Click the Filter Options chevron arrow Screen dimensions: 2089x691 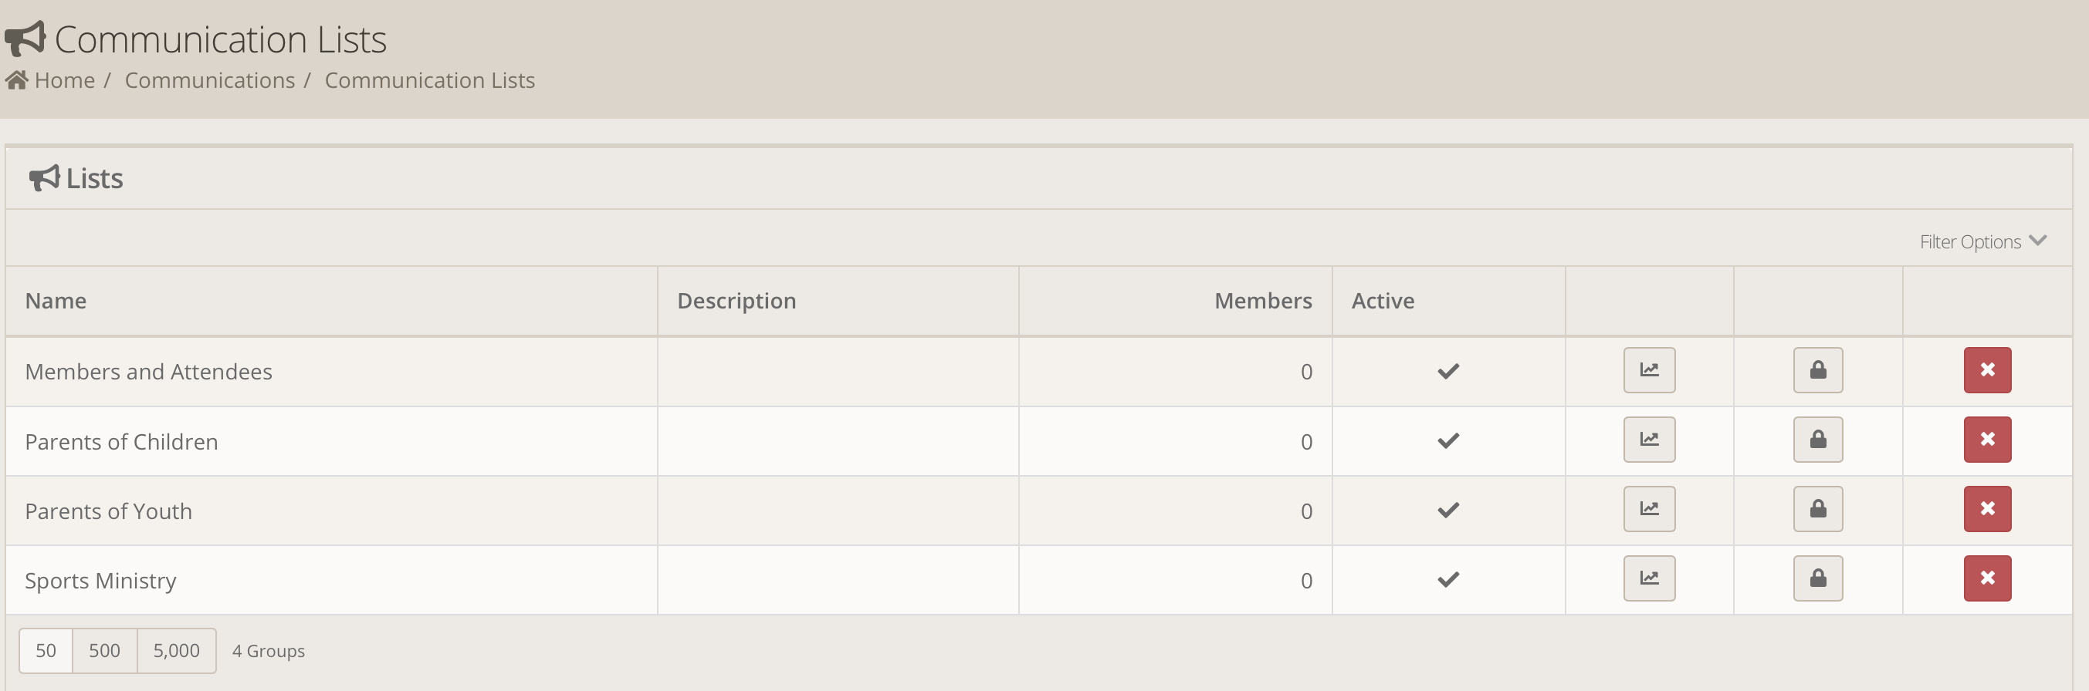pyautogui.click(x=2037, y=241)
